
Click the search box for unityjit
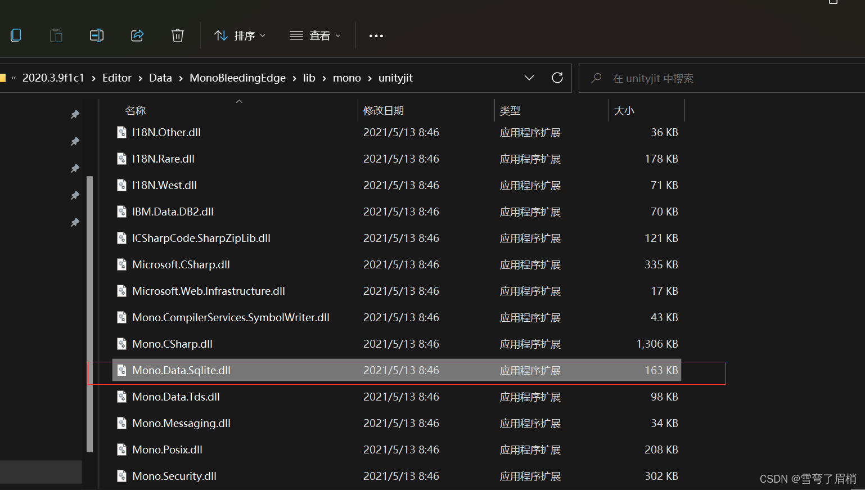coord(722,78)
